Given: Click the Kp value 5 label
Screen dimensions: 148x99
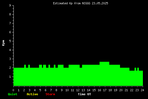Looking at the screenshot, I should click(10, 41).
